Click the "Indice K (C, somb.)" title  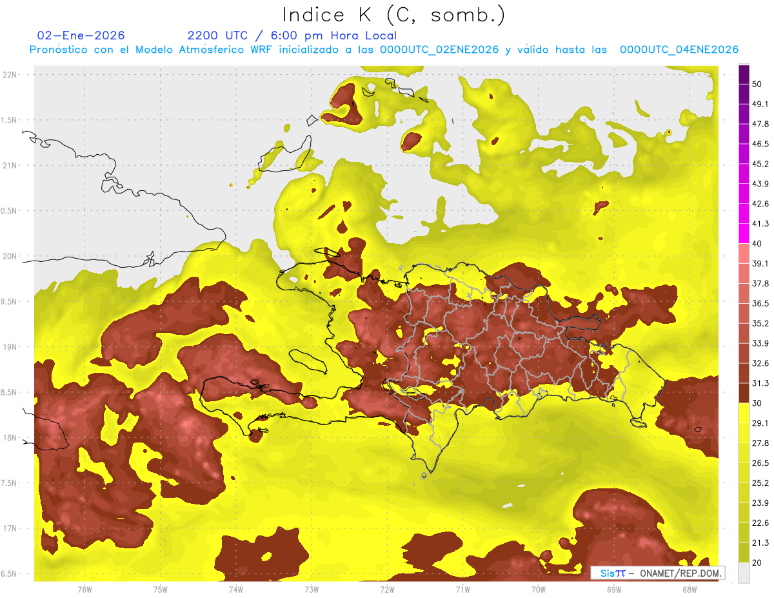(393, 15)
